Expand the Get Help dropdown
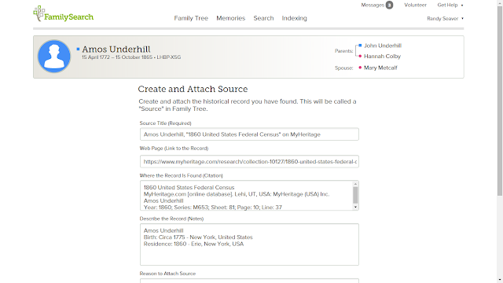Image resolution: width=503 pixels, height=283 pixels. click(450, 6)
